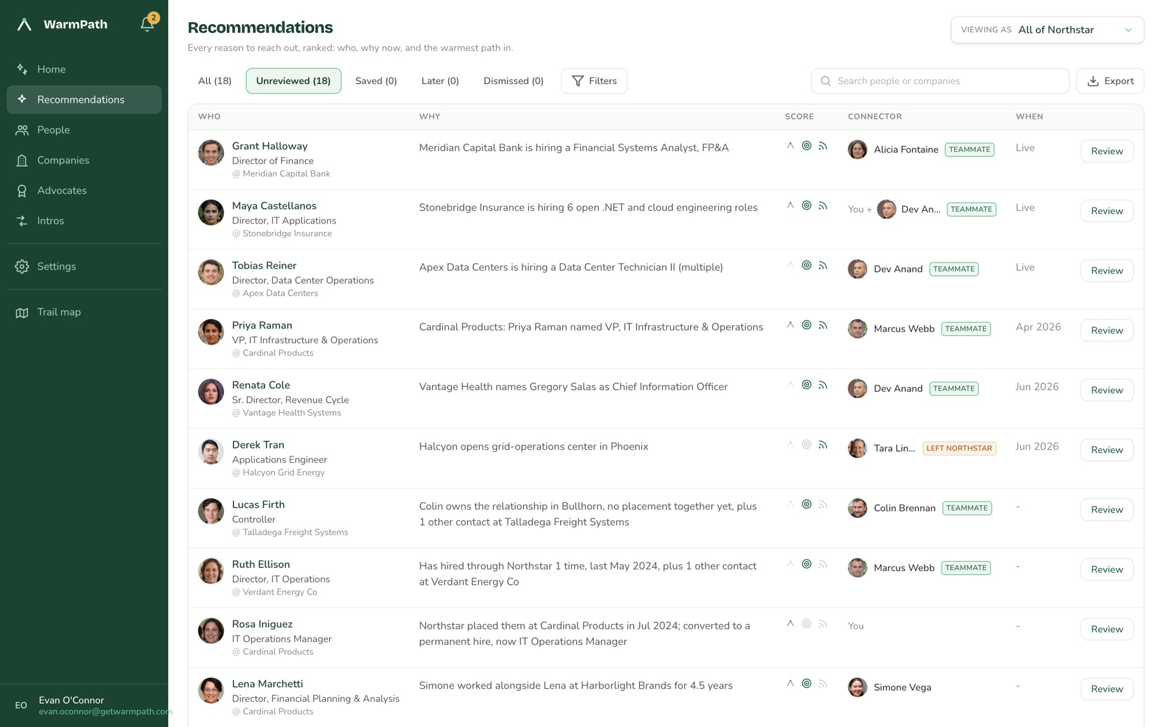This screenshot has height=727, width=1164.
Task: Open Advocates in the sidebar
Action: coord(84,191)
